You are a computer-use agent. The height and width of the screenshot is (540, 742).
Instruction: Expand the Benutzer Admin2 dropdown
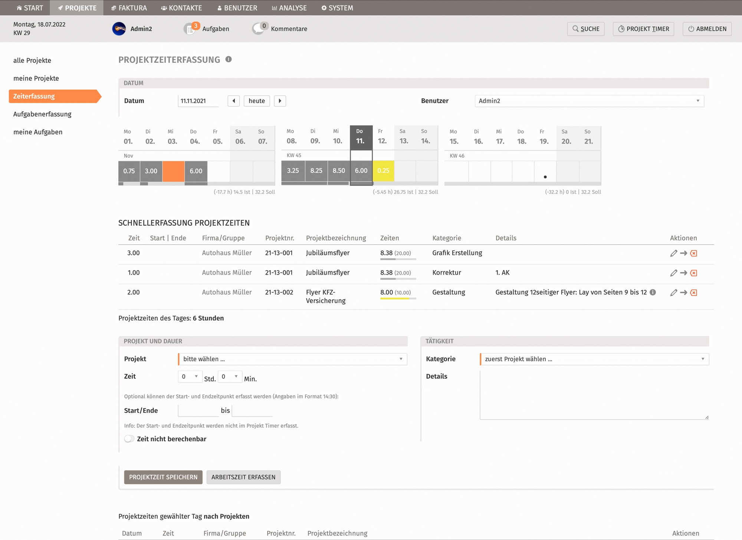point(589,101)
